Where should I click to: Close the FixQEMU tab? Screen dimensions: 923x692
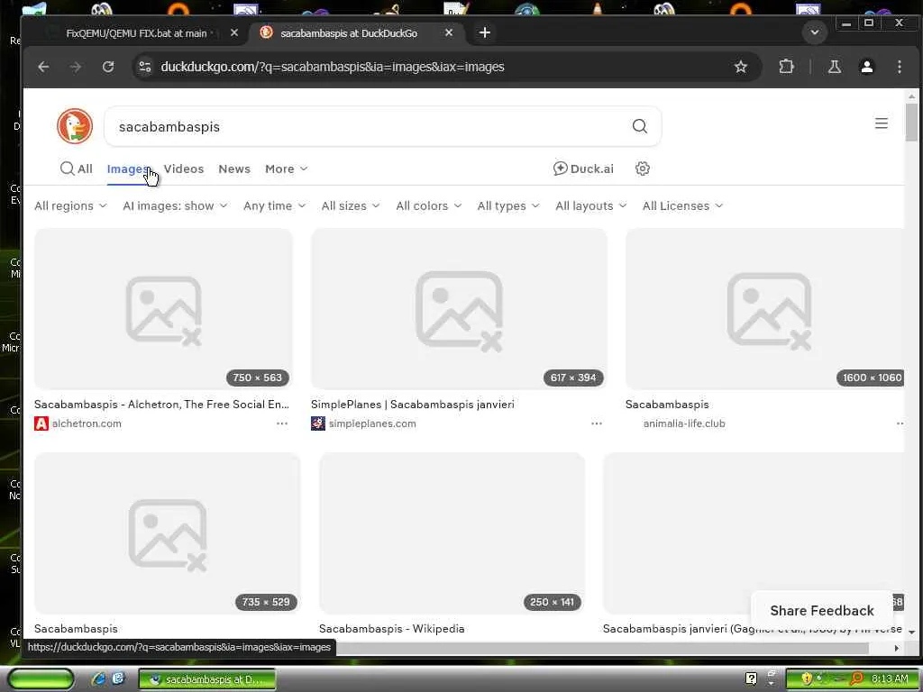[233, 33]
